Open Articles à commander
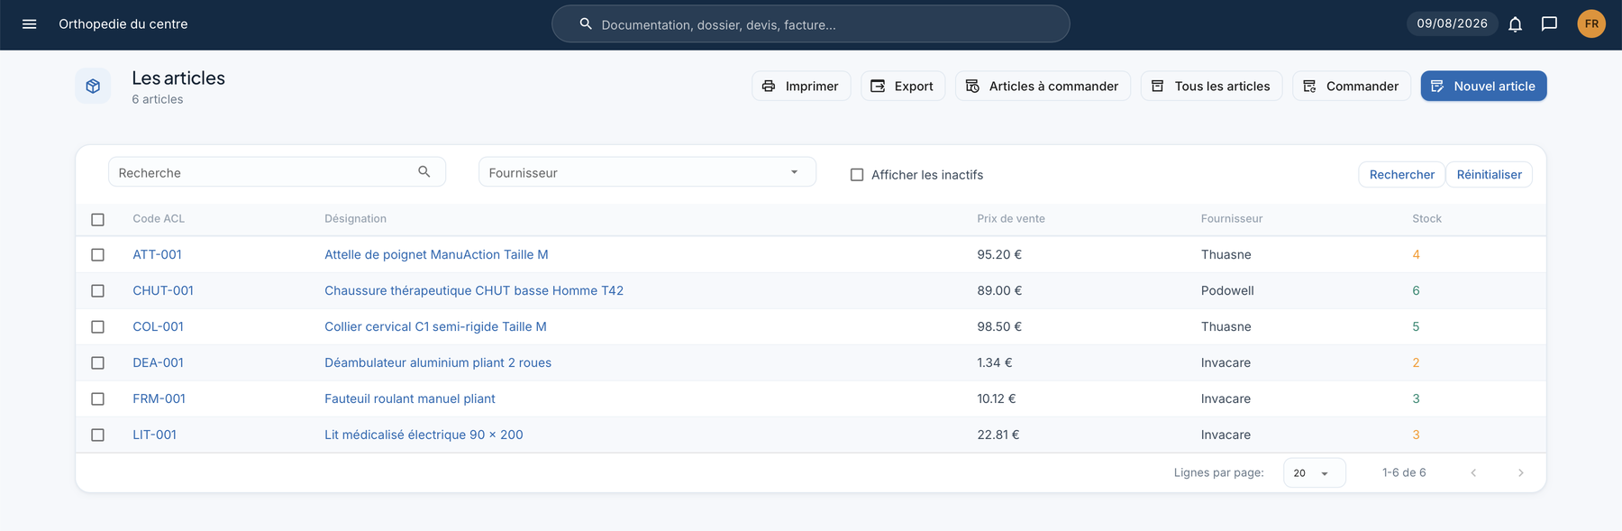 [1043, 86]
